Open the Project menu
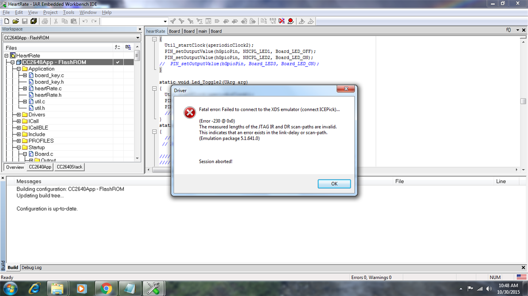528x296 pixels. [x=50, y=12]
